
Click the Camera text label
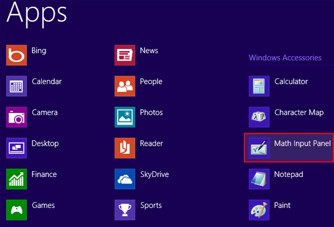(x=45, y=112)
